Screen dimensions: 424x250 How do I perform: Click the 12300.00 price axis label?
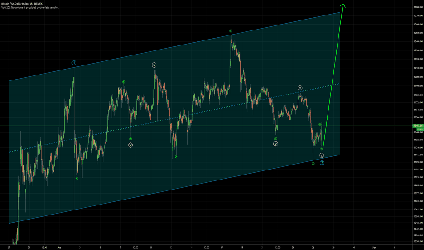coord(418,50)
